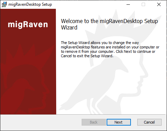Minimize the setup window
The width and height of the screenshot is (167, 131).
pos(128,4)
